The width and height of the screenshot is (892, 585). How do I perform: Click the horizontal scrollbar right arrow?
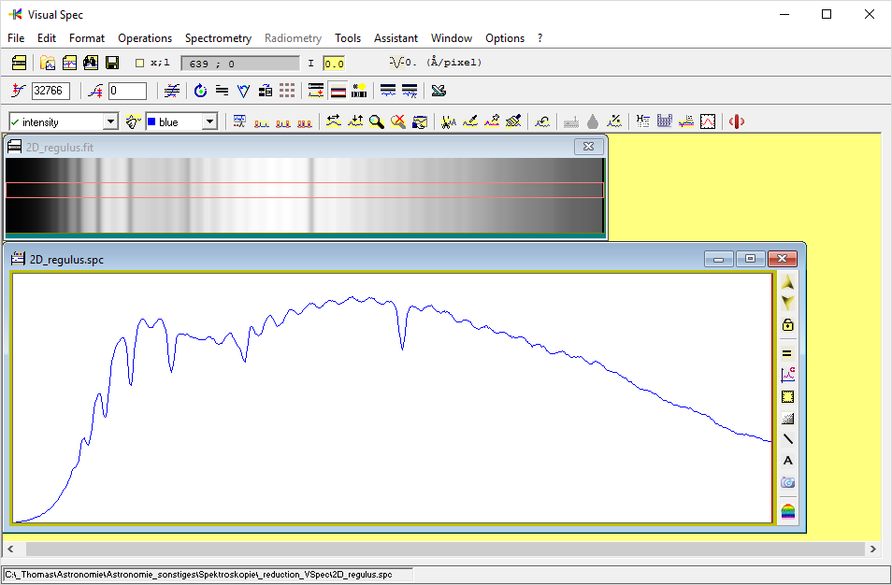873,549
